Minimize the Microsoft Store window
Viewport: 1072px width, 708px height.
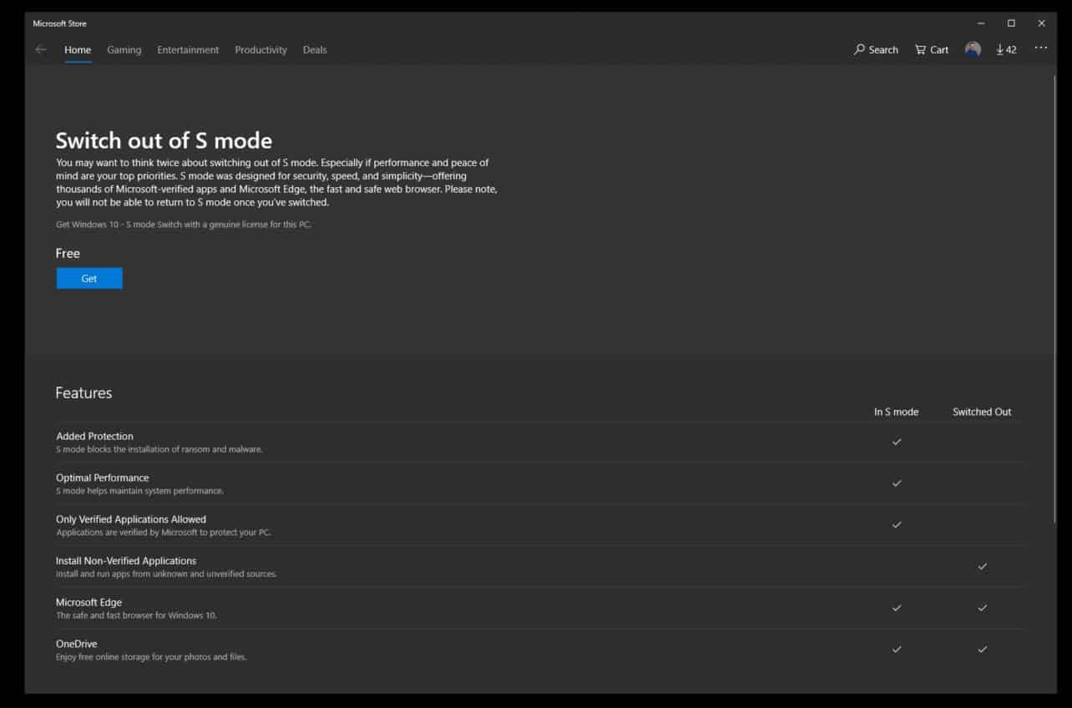(x=981, y=23)
